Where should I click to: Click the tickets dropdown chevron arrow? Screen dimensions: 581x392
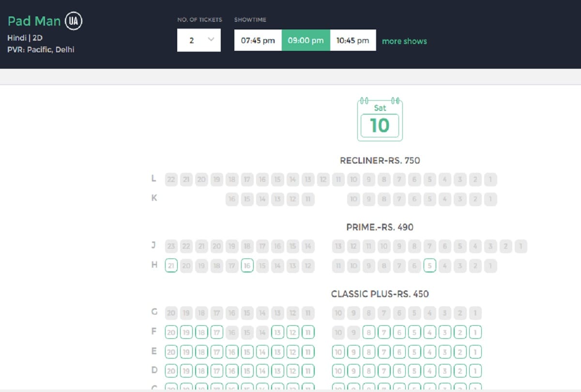pyautogui.click(x=211, y=40)
